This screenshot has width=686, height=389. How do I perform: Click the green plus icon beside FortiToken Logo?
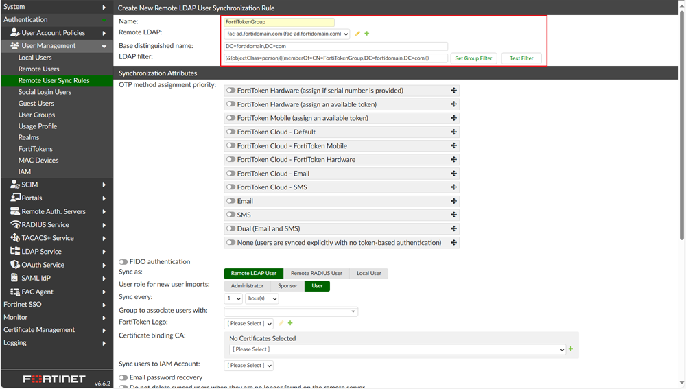tap(290, 323)
